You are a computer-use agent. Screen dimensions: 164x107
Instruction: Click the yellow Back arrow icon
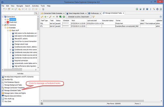36,9
